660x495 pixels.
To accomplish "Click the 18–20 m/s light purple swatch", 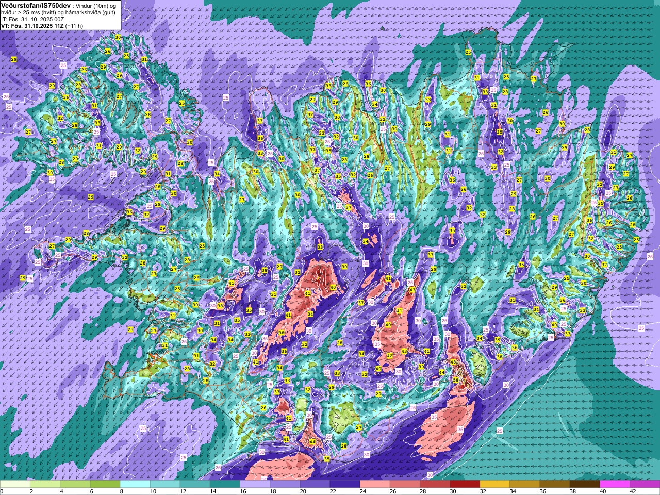I will point(285,484).
